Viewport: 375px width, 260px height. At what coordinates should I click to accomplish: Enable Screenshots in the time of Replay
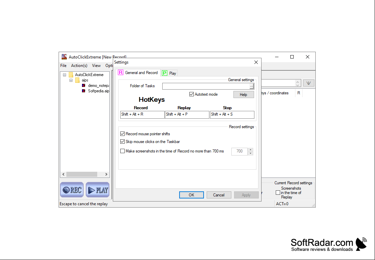278,193
